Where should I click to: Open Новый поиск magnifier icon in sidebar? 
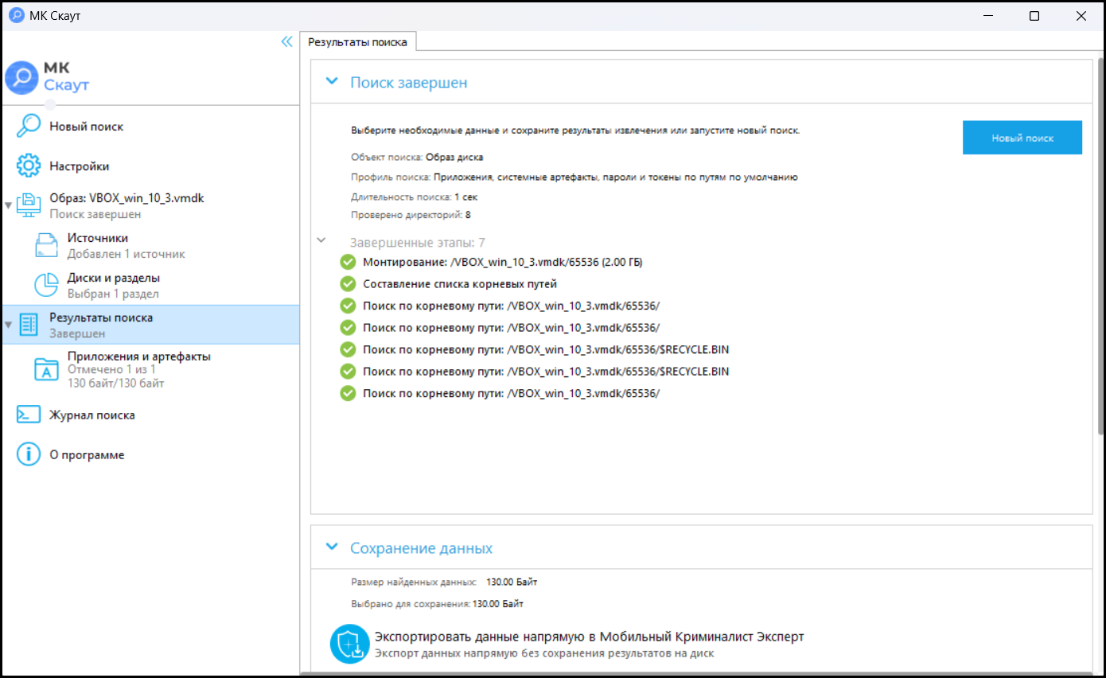click(x=29, y=126)
